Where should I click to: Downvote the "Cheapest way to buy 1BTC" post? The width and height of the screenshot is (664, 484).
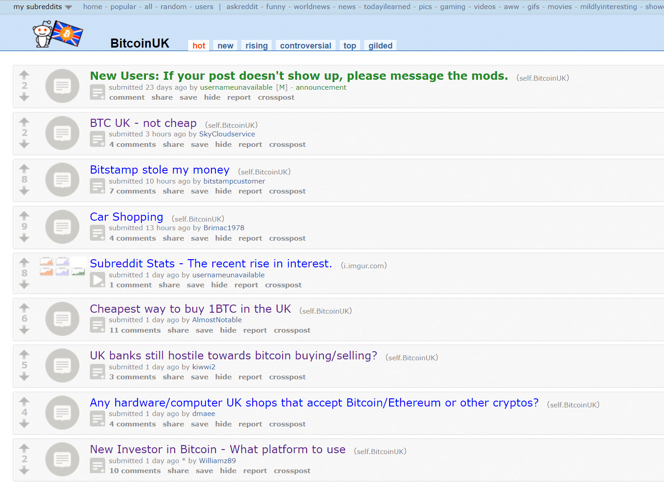tap(24, 330)
